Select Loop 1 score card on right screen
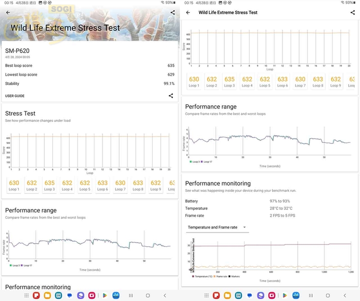Screen dimensions: 360x301 (x=194, y=82)
